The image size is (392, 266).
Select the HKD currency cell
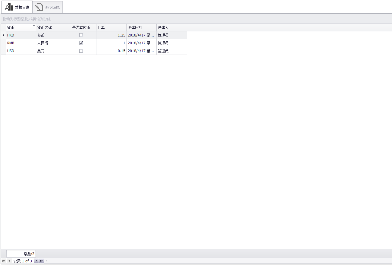pyautogui.click(x=21, y=35)
